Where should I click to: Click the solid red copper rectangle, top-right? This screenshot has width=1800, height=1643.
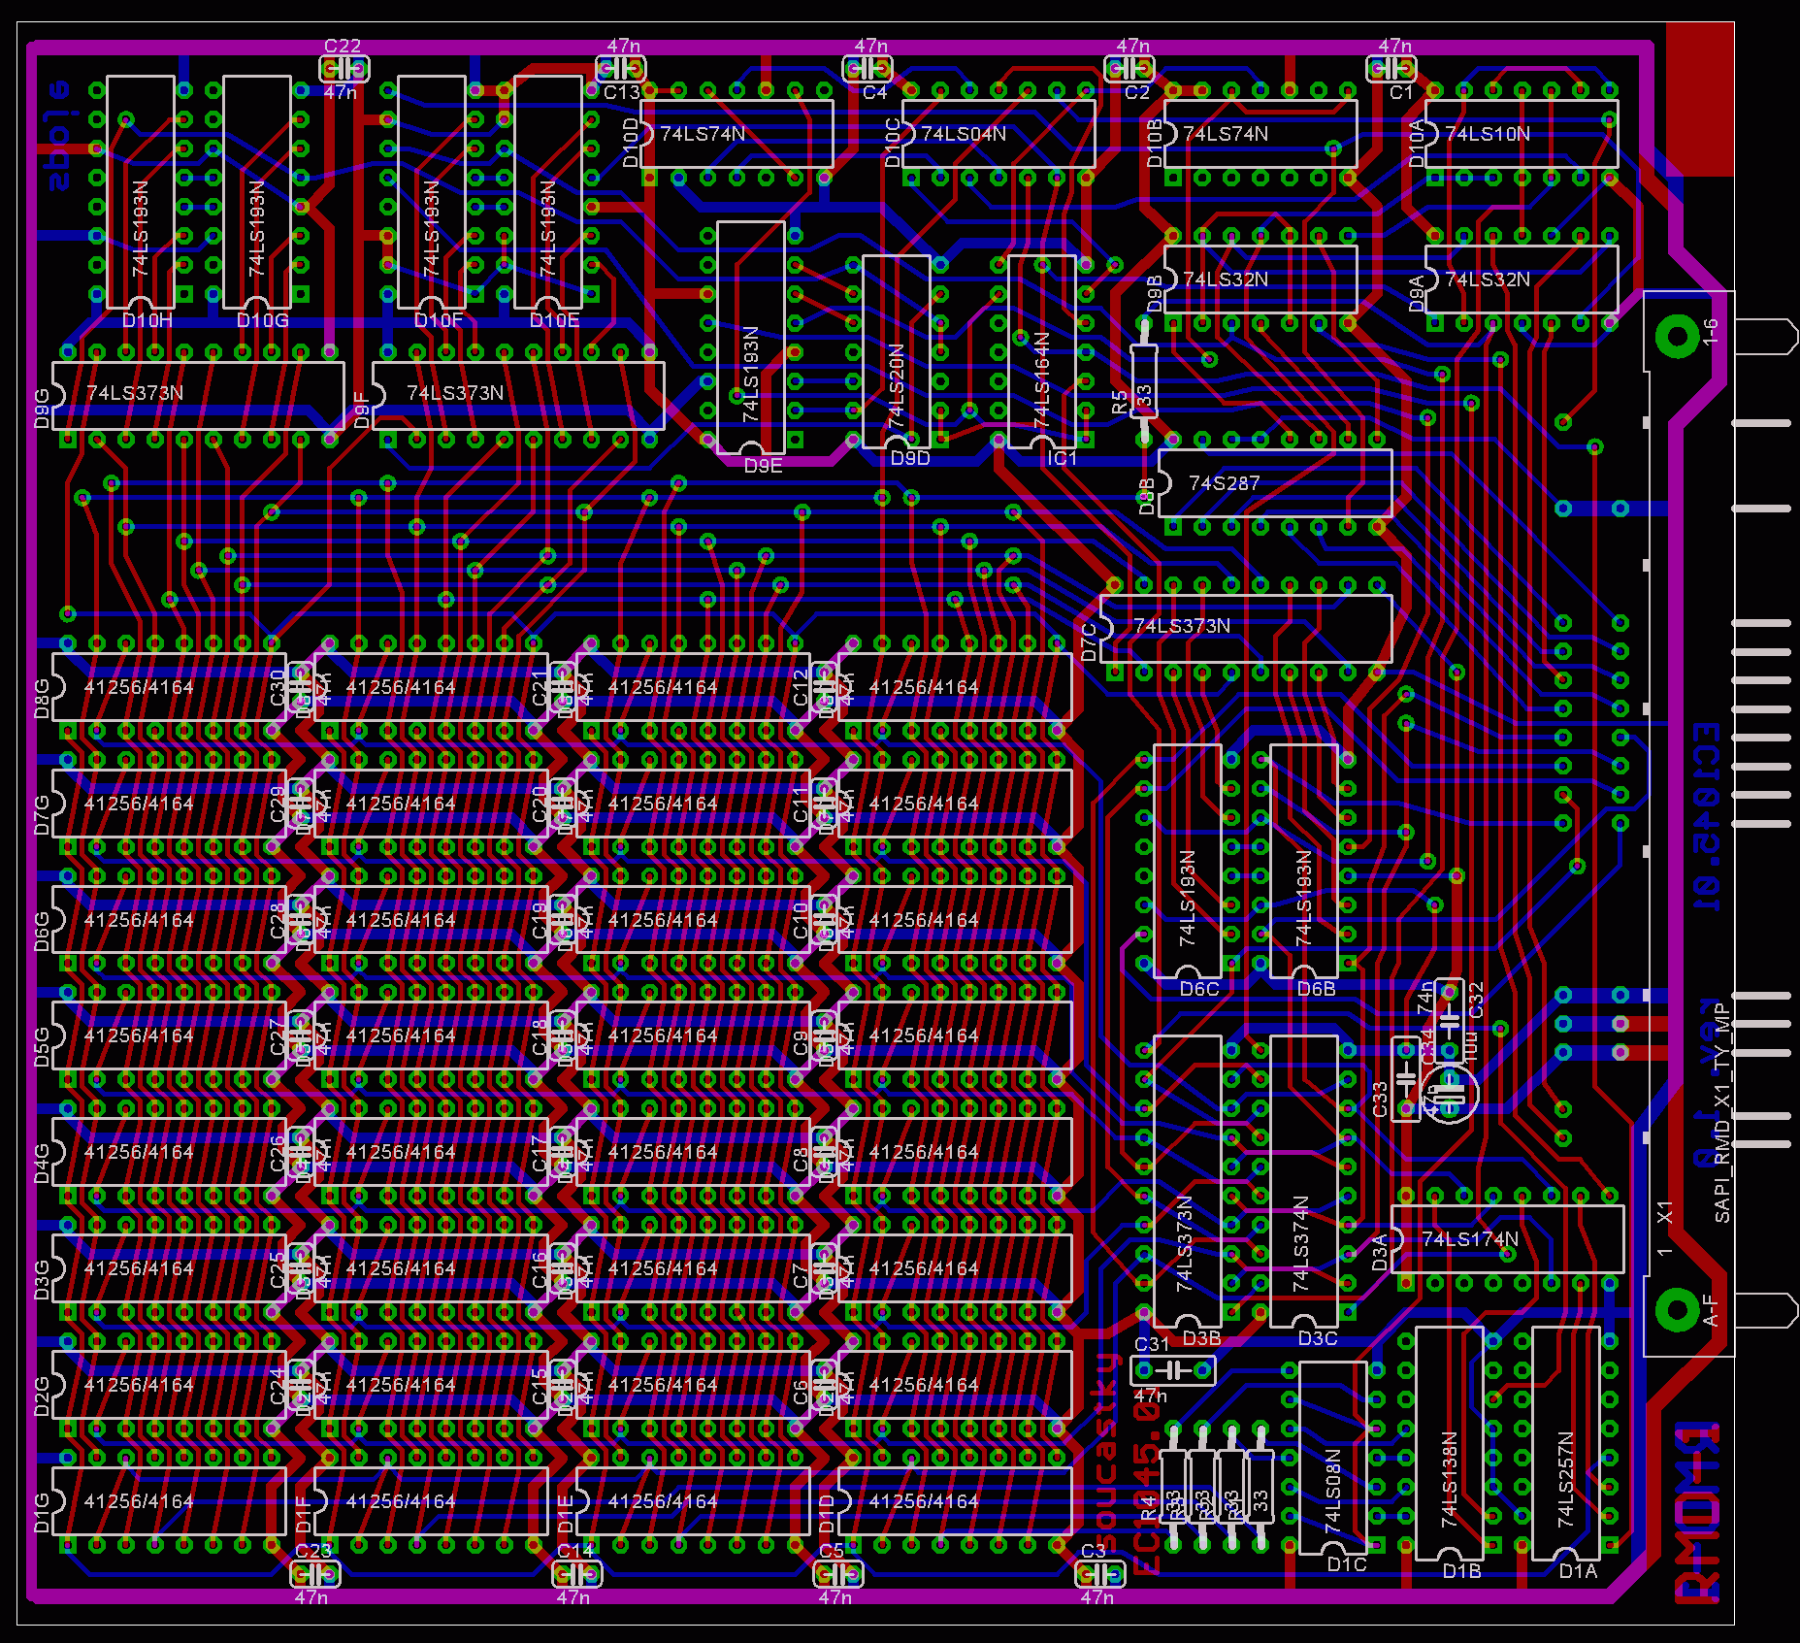point(1699,99)
